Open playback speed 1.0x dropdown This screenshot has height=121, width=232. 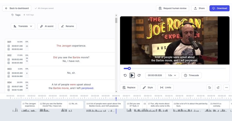[172, 75]
